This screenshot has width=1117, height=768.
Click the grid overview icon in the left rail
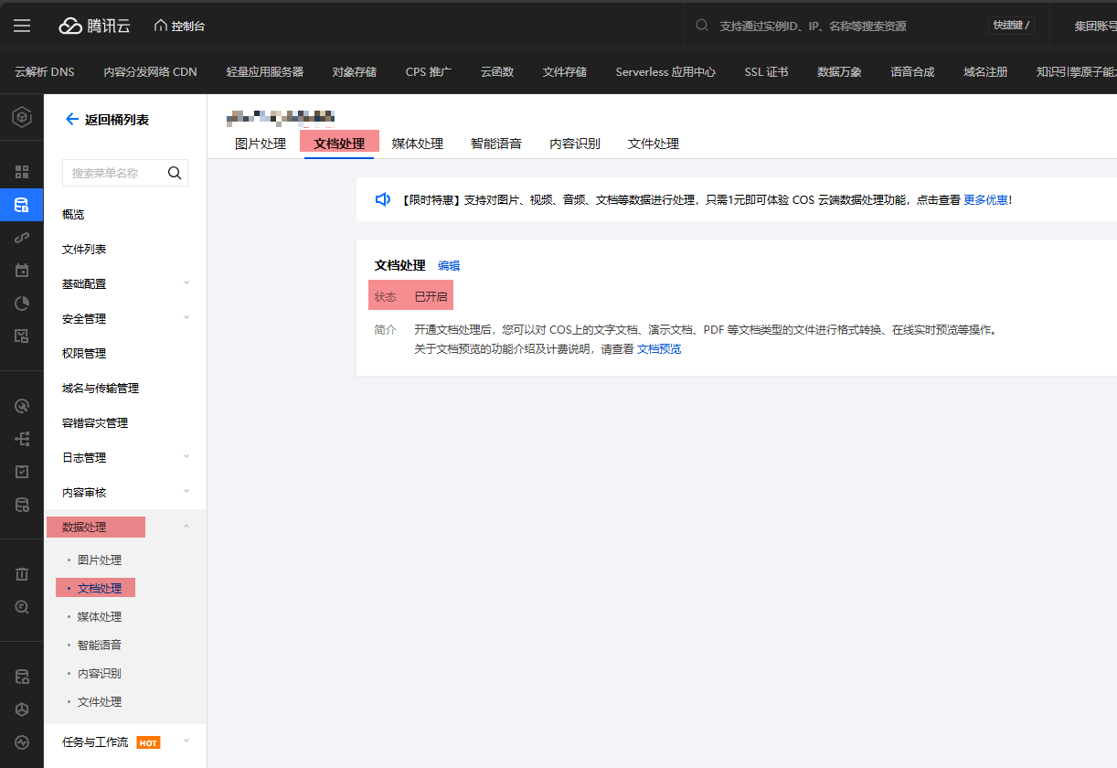pyautogui.click(x=21, y=171)
